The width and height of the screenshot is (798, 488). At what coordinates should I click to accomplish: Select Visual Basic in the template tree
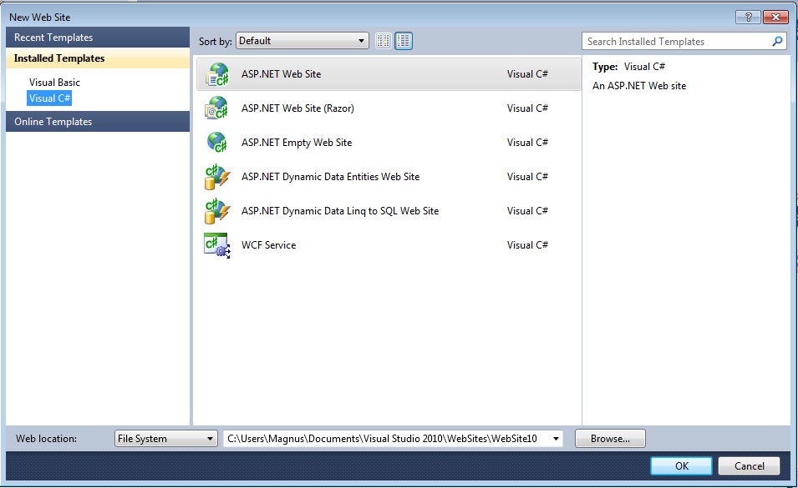click(54, 83)
